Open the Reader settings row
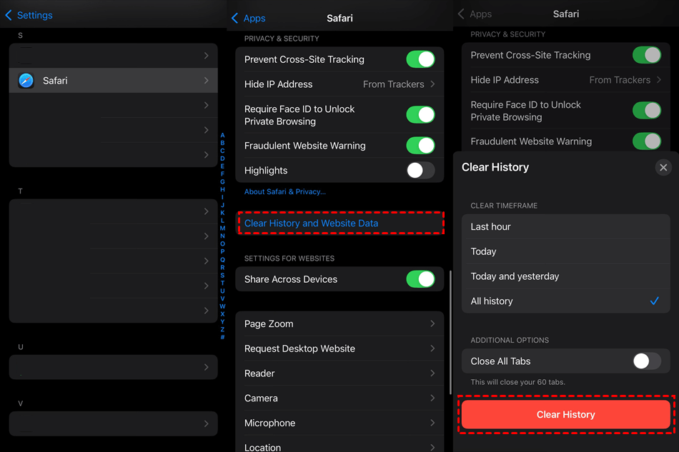679x452 pixels. (339, 373)
